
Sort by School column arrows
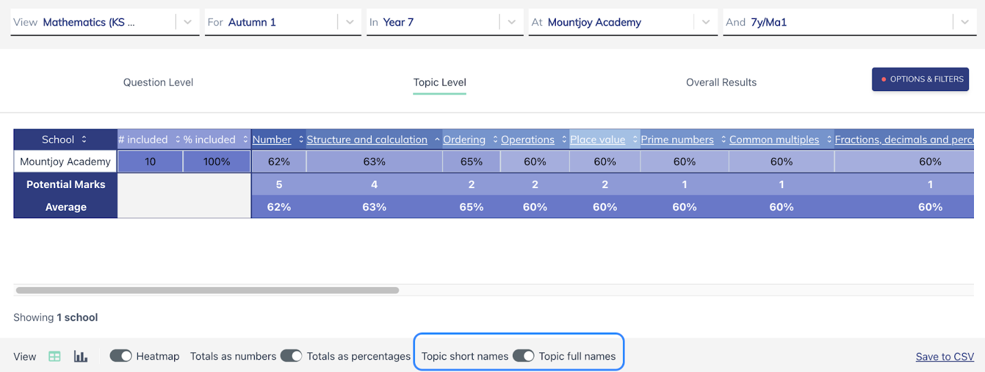tap(84, 140)
